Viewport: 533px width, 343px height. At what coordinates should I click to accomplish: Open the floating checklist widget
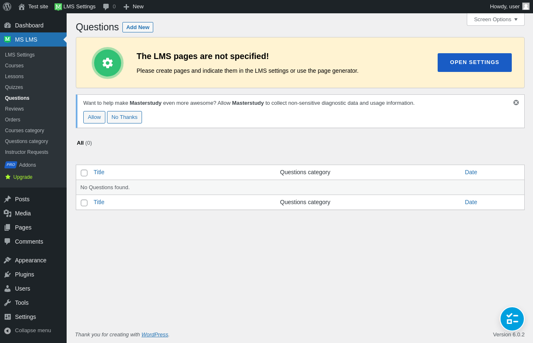[512, 319]
